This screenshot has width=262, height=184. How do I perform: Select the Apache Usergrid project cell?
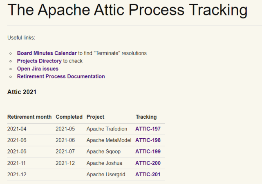(106, 175)
